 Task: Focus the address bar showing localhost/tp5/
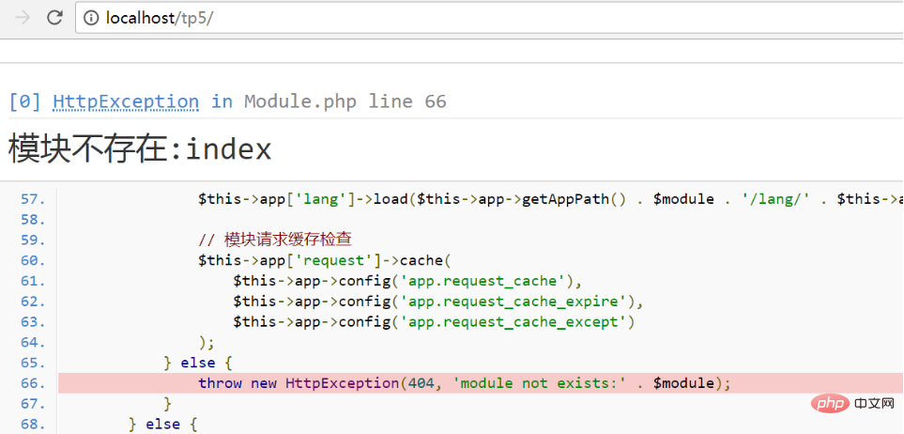489,18
